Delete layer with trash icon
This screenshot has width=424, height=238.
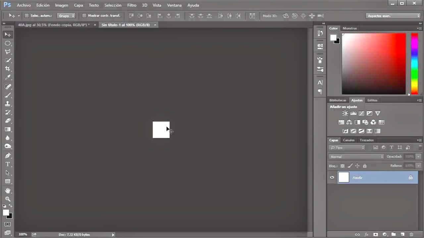411,234
